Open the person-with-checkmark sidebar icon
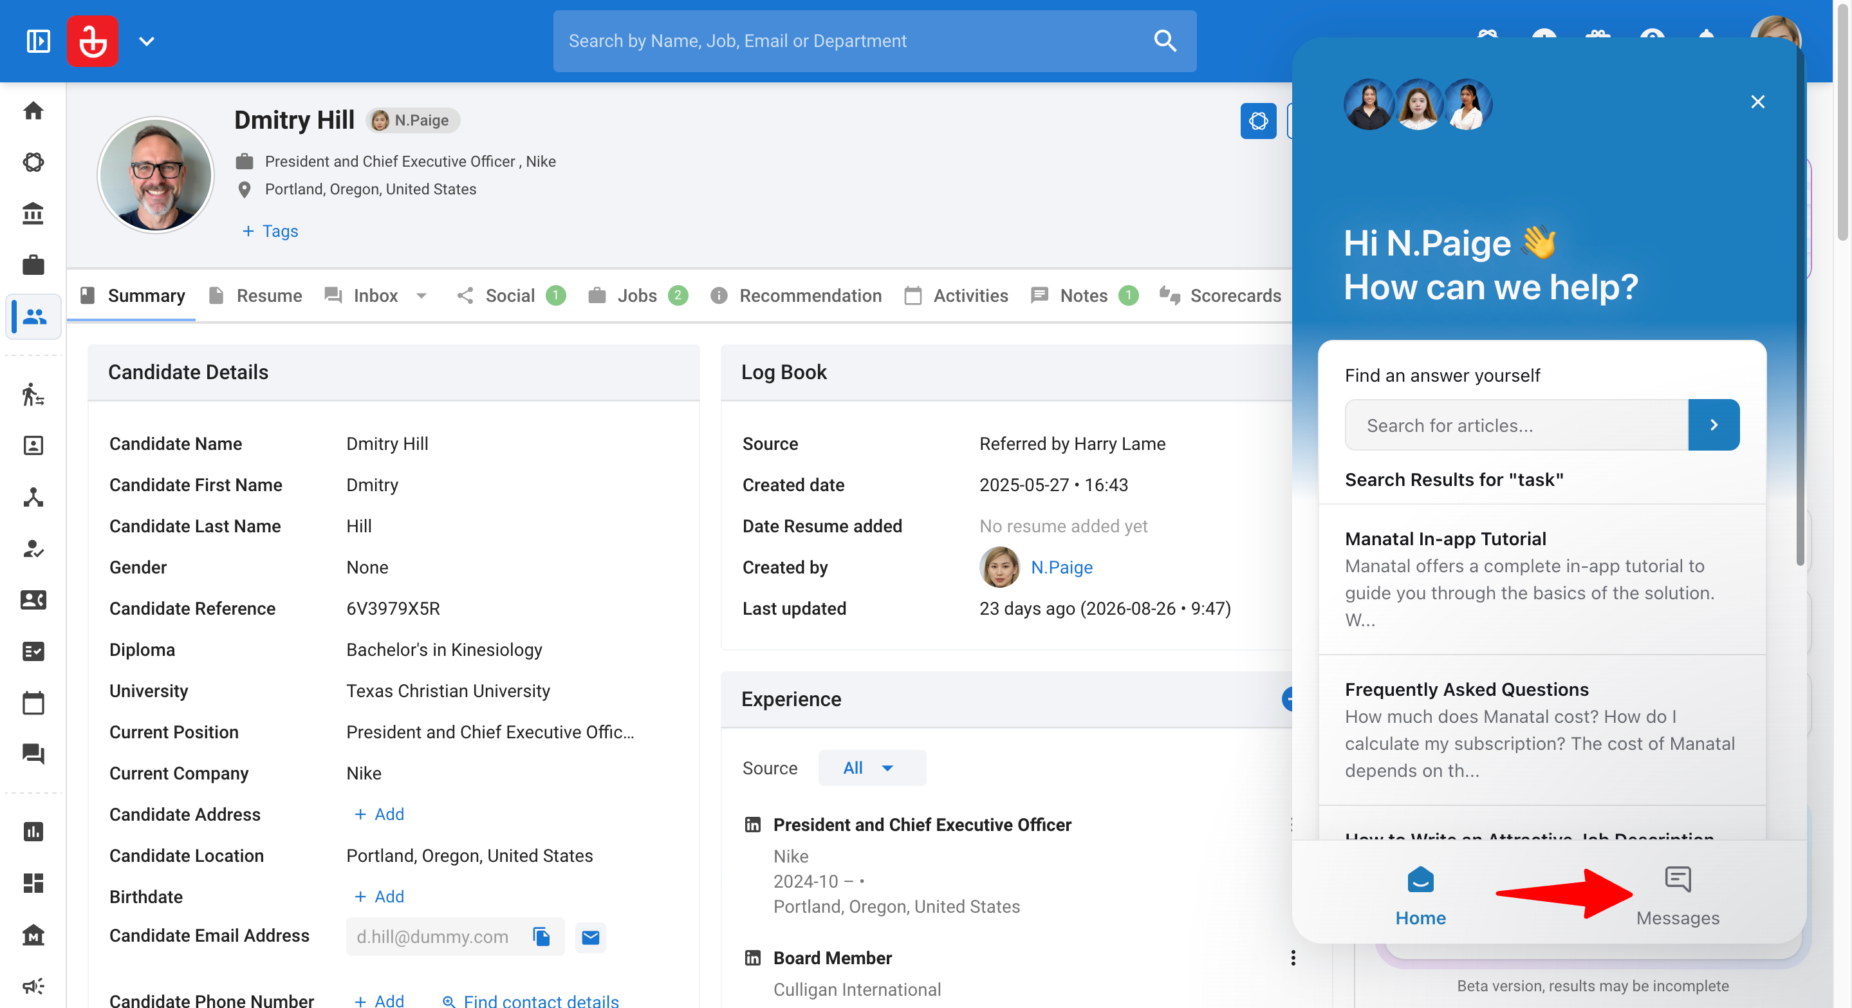1852x1008 pixels. (x=33, y=548)
